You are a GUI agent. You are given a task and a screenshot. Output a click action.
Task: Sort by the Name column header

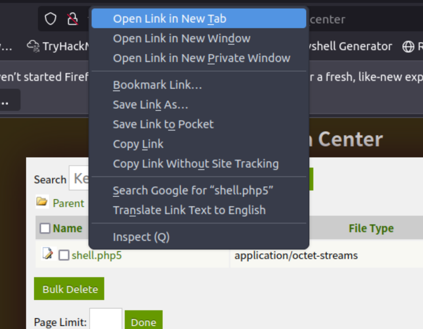pyautogui.click(x=68, y=228)
